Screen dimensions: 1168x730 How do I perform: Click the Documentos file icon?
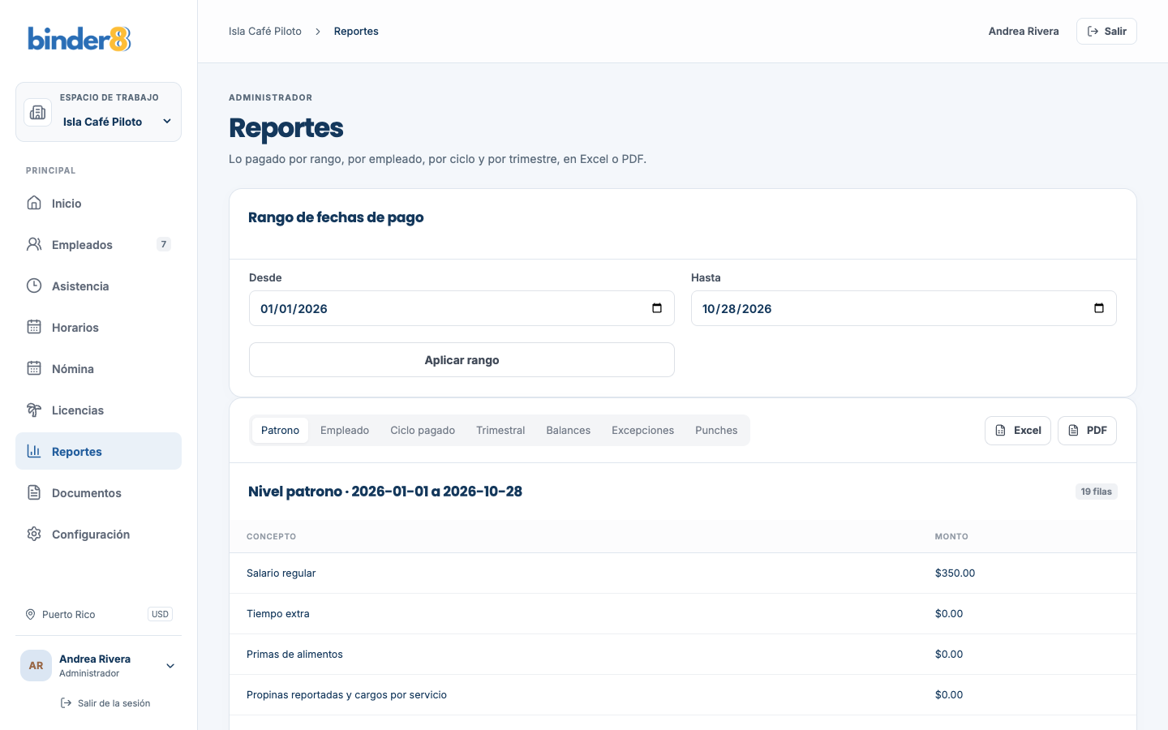tap(34, 492)
